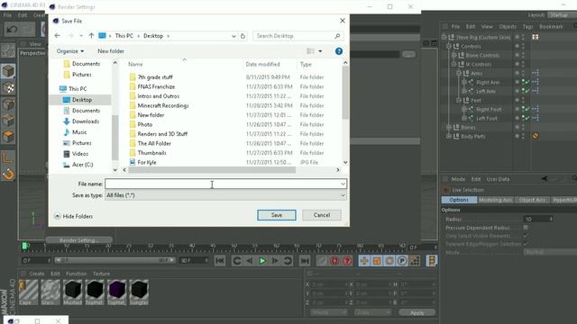Image resolution: width=577 pixels, height=324 pixels.
Task: Select the L-shaped axis tool icon
Action: coord(8,157)
